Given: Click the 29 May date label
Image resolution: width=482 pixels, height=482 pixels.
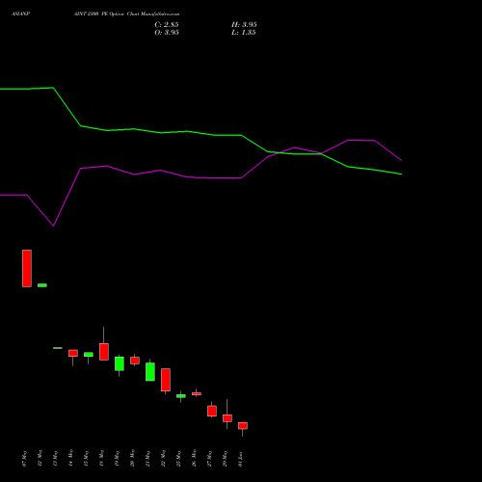Looking at the screenshot, I should click(225, 459).
